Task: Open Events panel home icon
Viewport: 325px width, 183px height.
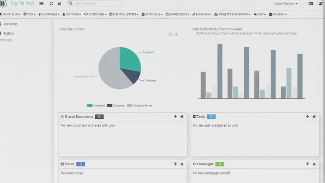Action: tap(182, 164)
